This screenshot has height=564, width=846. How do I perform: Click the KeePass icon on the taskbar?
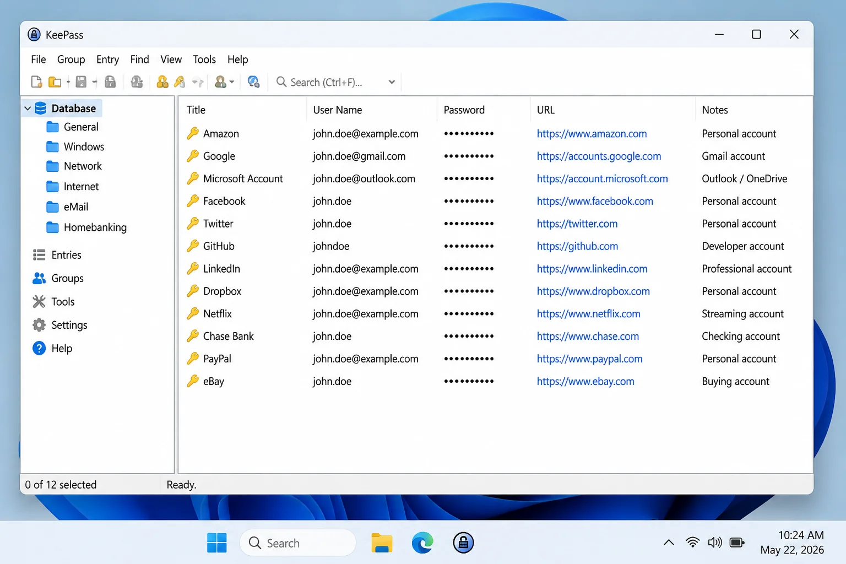[x=463, y=543]
